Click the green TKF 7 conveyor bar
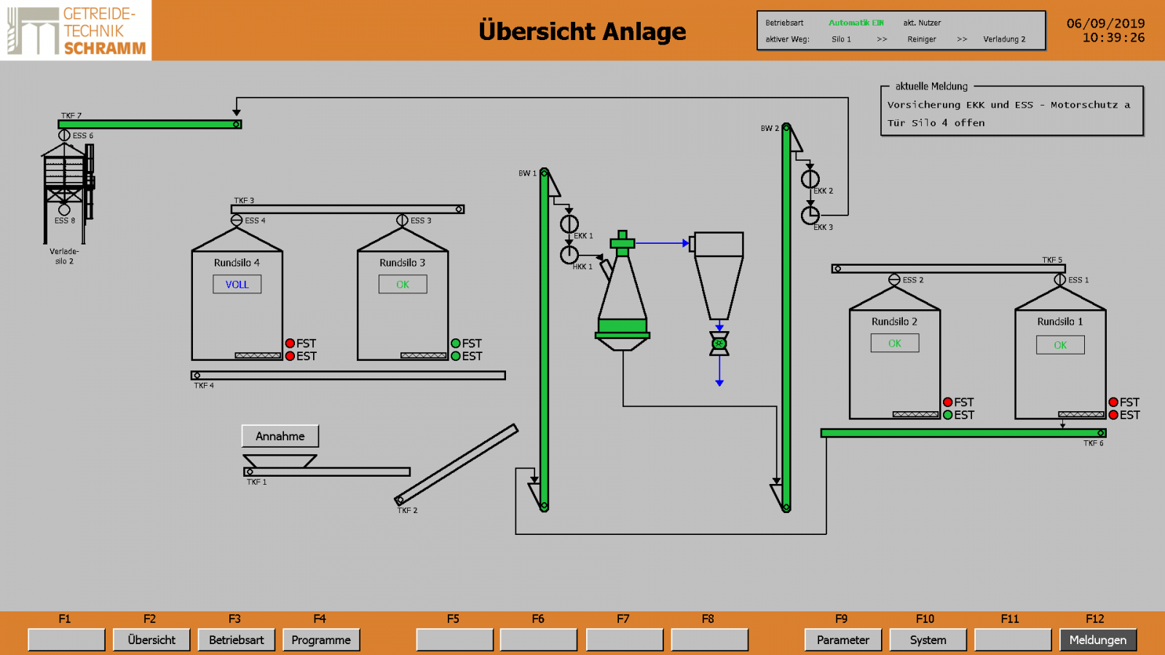The width and height of the screenshot is (1165, 655). click(x=149, y=124)
